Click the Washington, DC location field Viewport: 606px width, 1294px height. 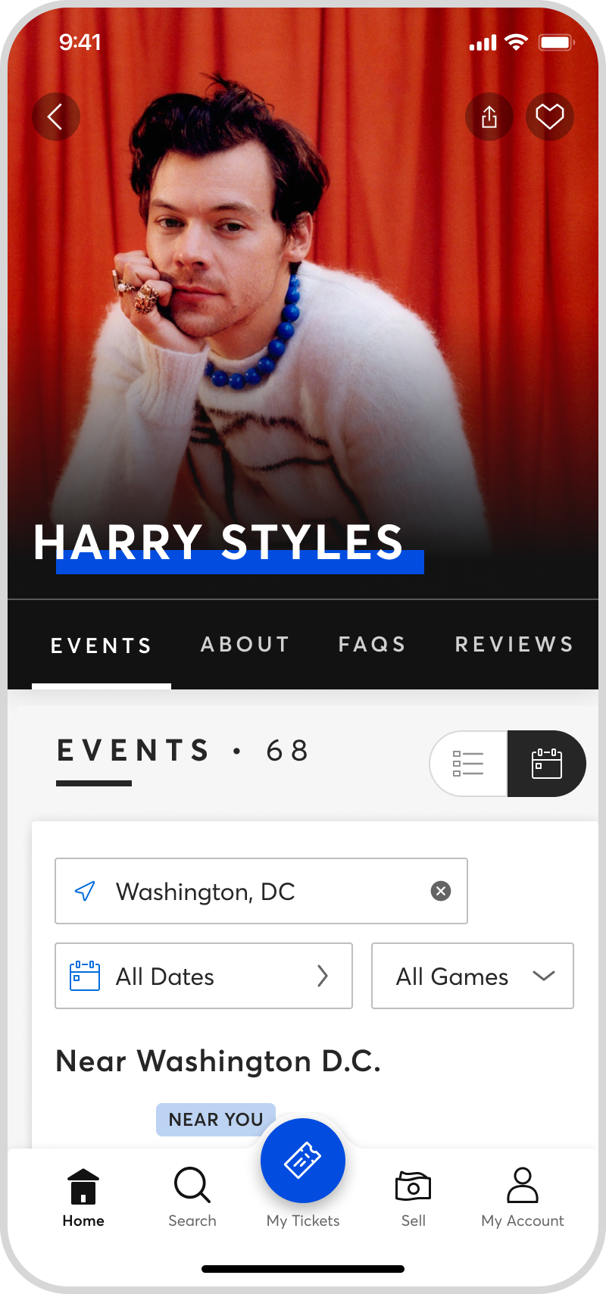pos(261,891)
